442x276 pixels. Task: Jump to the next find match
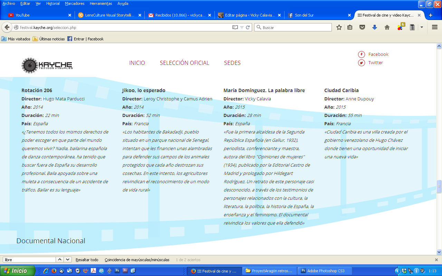pos(68,260)
